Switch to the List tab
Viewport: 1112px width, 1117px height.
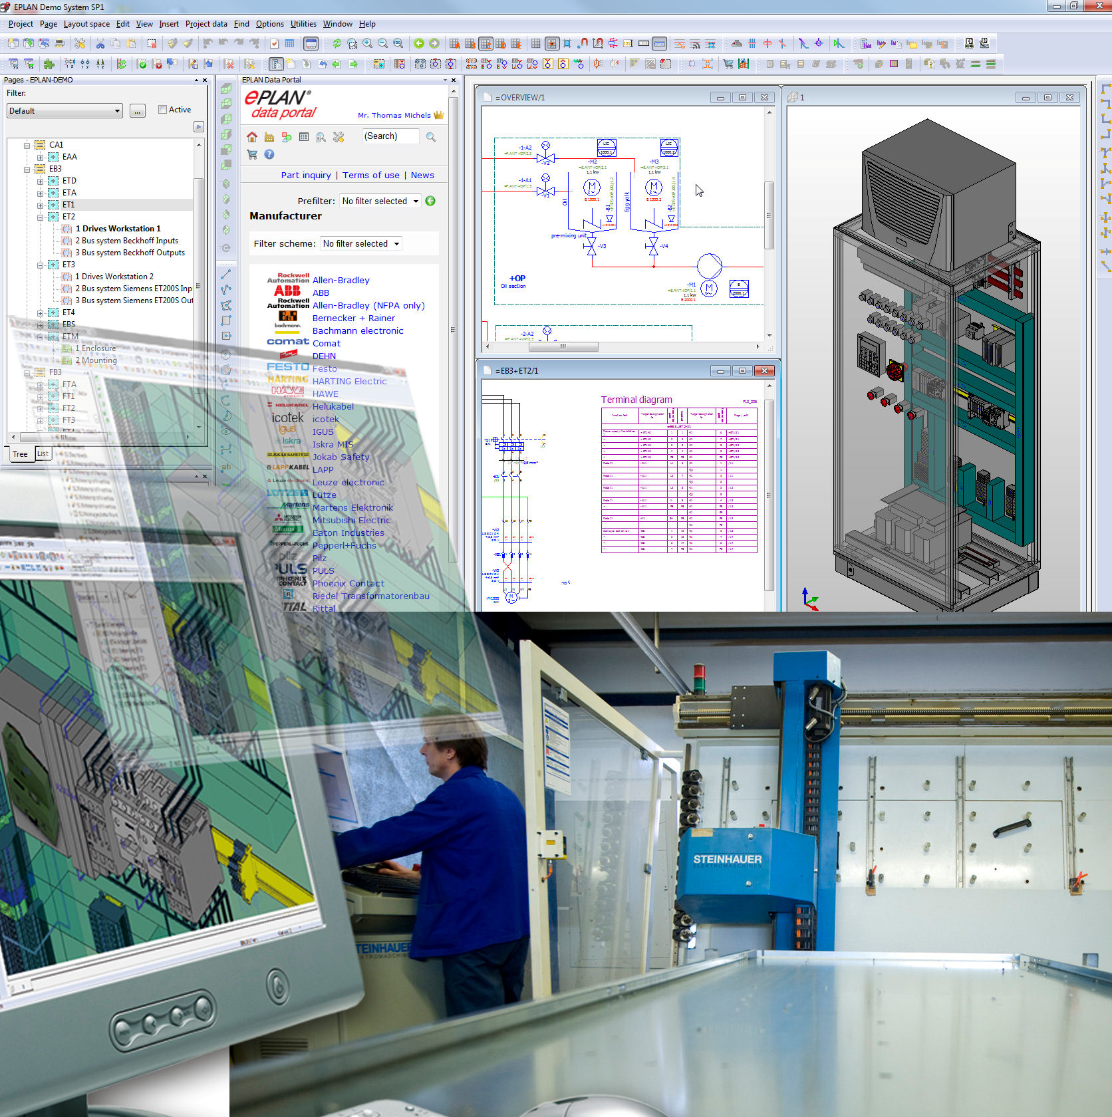(43, 454)
